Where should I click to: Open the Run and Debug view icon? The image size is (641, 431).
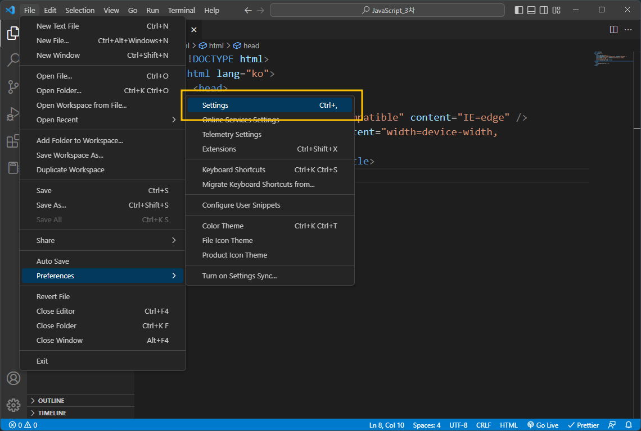[13, 114]
